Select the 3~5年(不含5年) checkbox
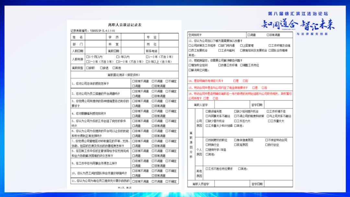 click(118, 62)
